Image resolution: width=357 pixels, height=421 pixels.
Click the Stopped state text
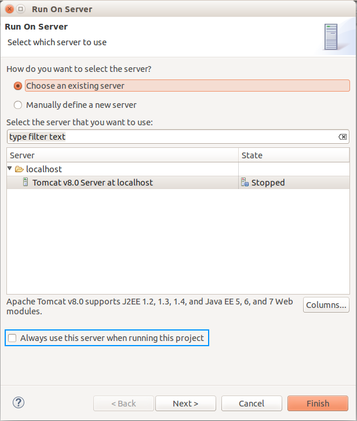pos(268,183)
